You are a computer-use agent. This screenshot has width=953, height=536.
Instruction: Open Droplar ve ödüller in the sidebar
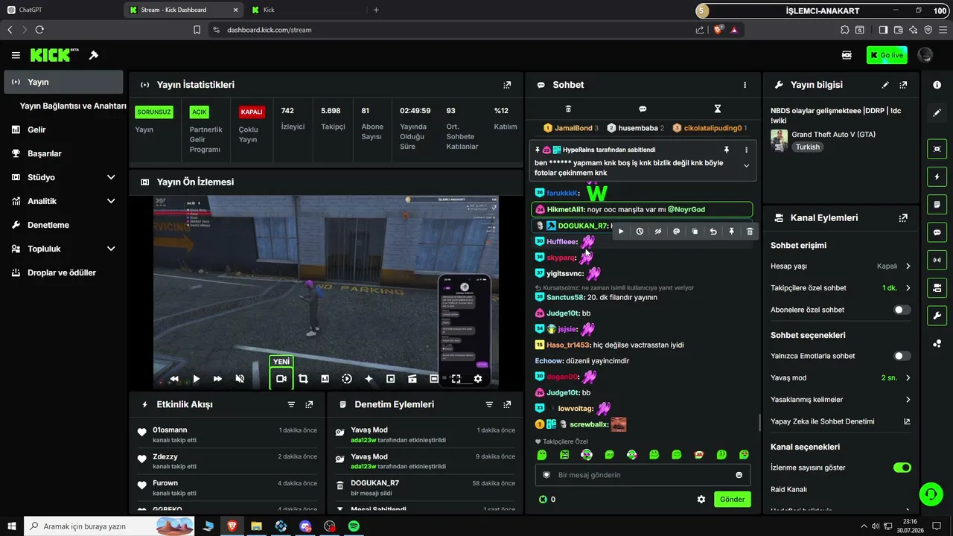[63, 272]
